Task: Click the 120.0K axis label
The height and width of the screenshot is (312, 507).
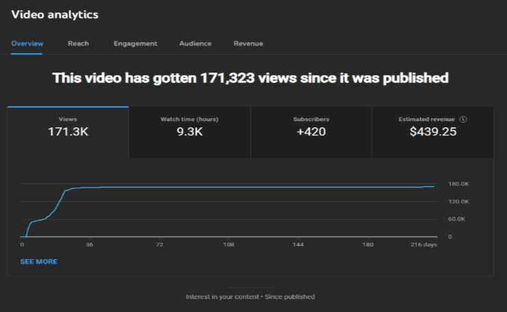Action: 458,202
